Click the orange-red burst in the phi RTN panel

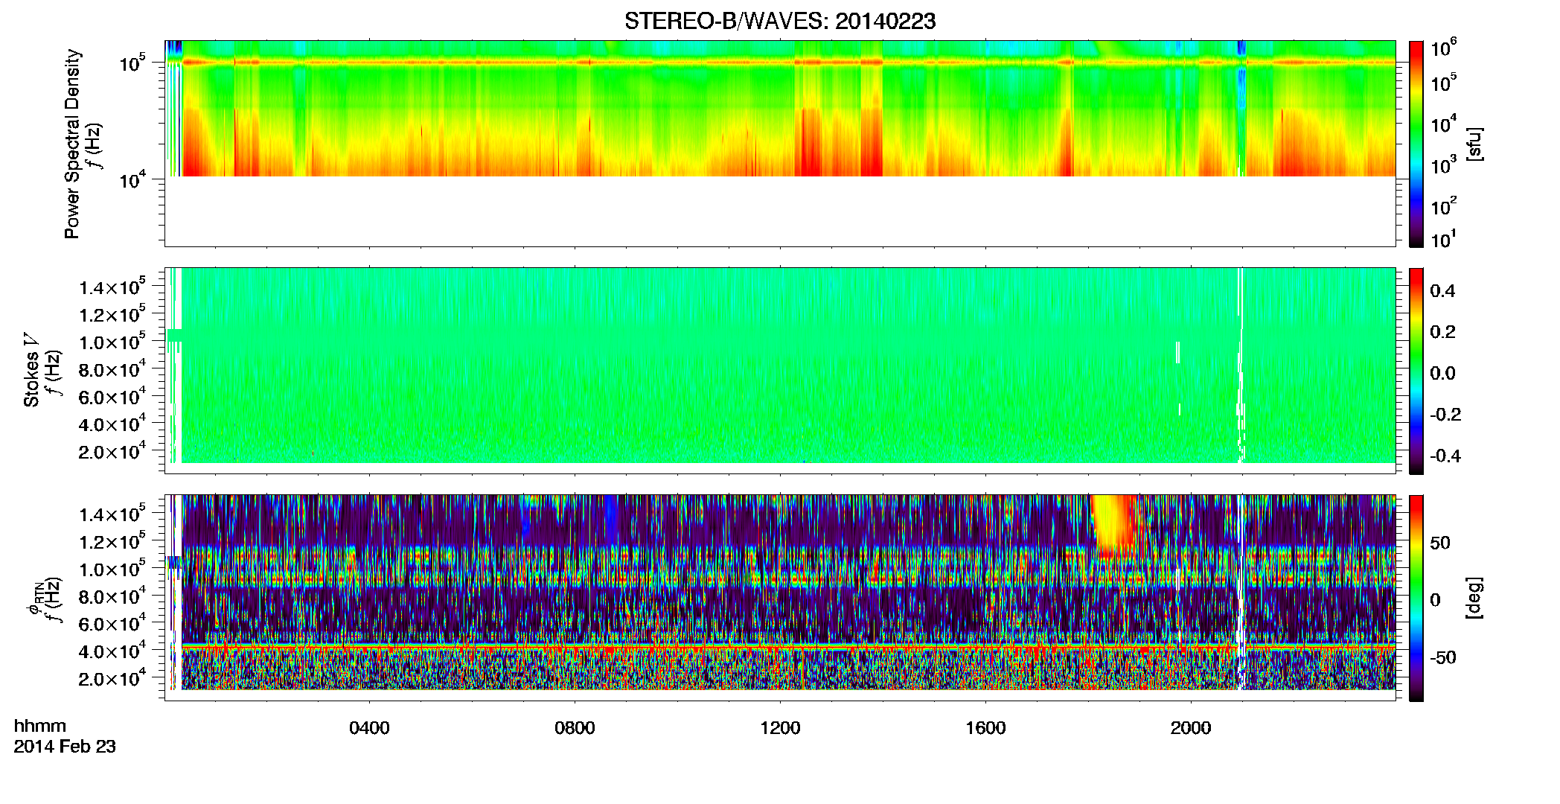click(x=1114, y=526)
